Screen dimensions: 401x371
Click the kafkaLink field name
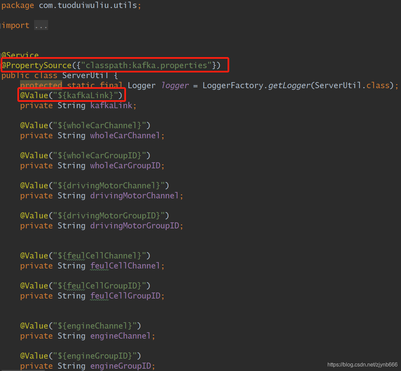click(112, 106)
